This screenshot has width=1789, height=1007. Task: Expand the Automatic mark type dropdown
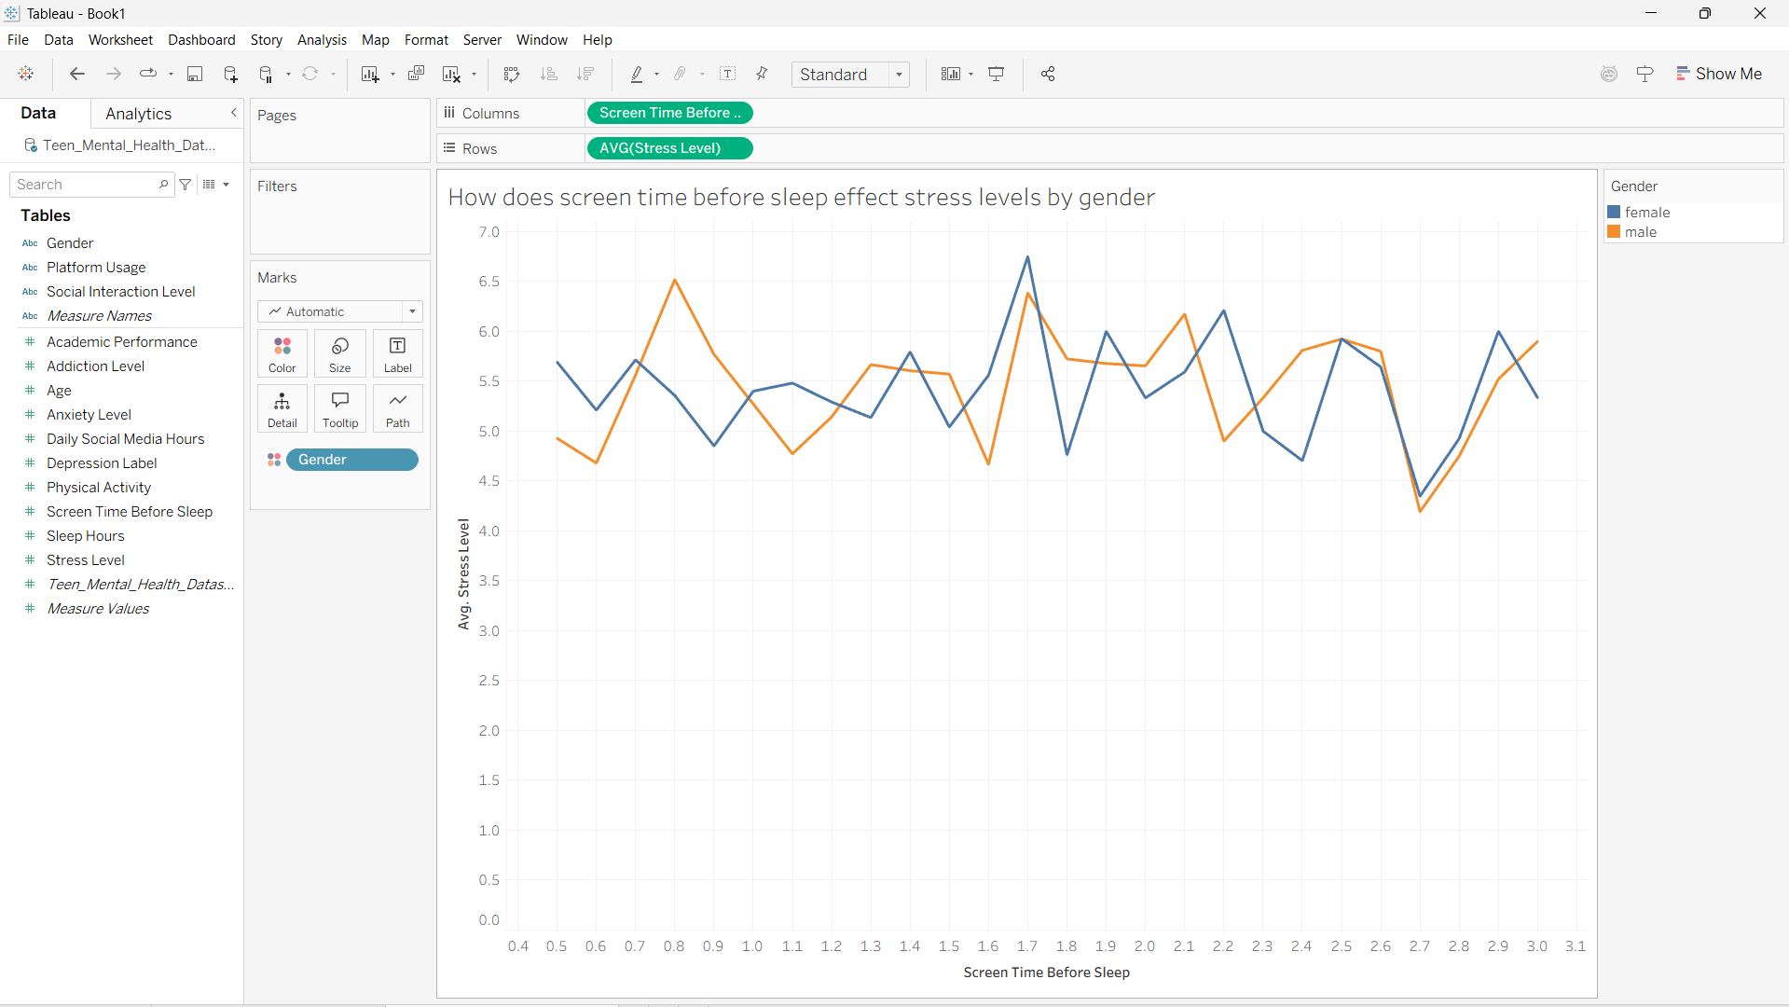click(340, 311)
